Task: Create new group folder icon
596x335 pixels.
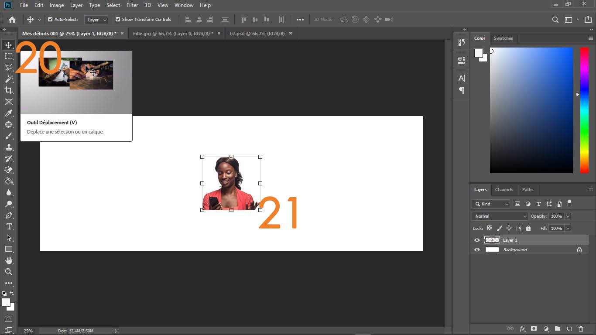Action: (x=557, y=329)
